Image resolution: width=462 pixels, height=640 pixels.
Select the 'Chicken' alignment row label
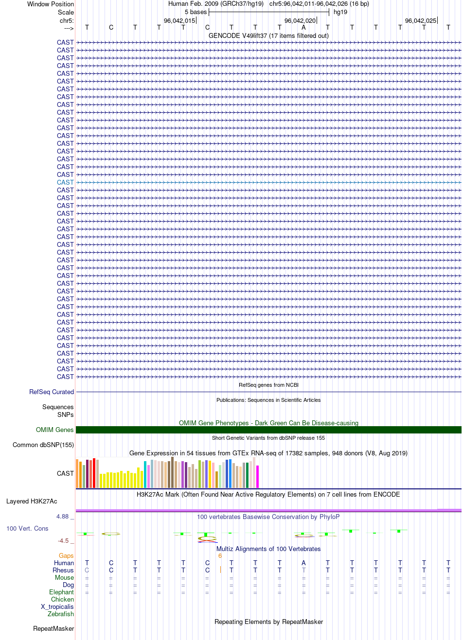coord(62,600)
